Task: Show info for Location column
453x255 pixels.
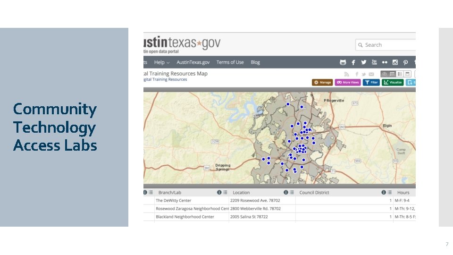Action: pos(286,192)
